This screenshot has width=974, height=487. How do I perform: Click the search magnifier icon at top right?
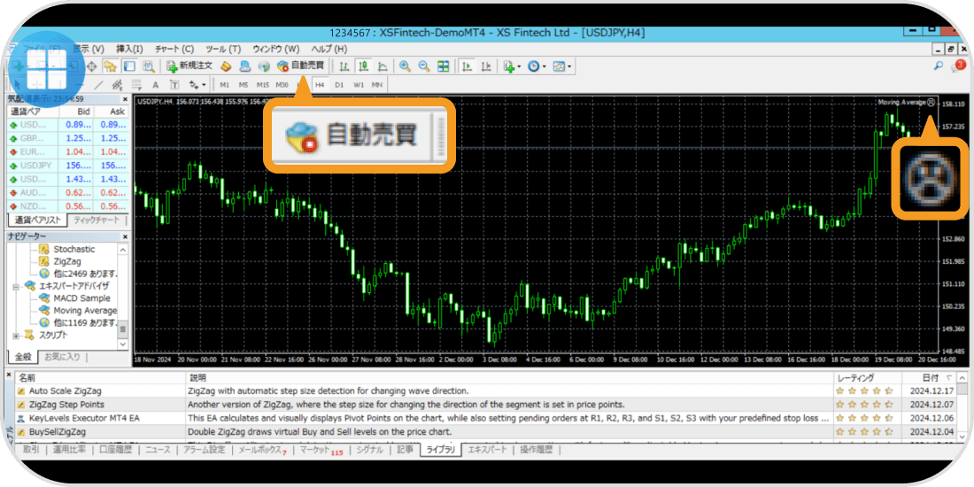point(938,66)
